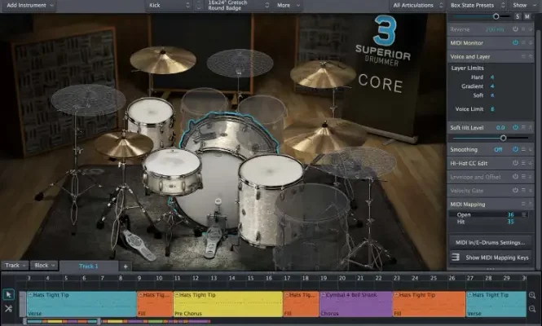Toggle the Soft Hit Level power button
This screenshot has width=542, height=326.
click(x=516, y=128)
